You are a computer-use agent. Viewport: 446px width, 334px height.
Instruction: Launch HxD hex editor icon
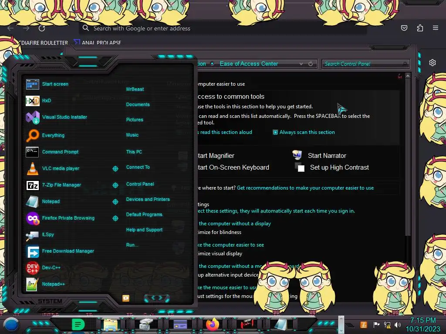(32, 100)
